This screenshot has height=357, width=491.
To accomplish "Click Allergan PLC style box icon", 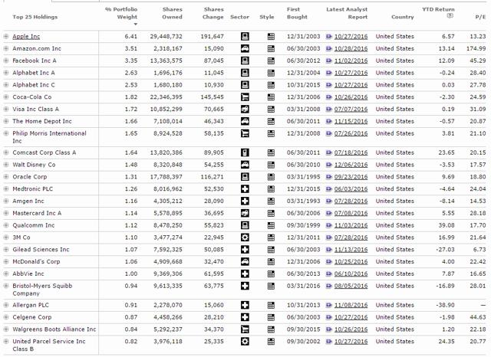I will coord(271,306).
